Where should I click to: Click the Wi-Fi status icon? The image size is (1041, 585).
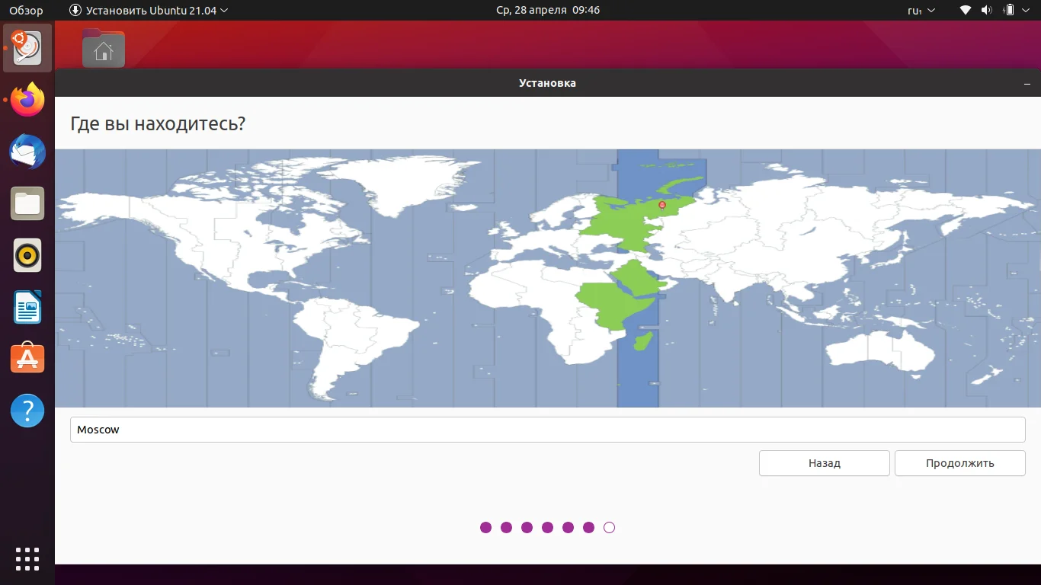point(965,11)
